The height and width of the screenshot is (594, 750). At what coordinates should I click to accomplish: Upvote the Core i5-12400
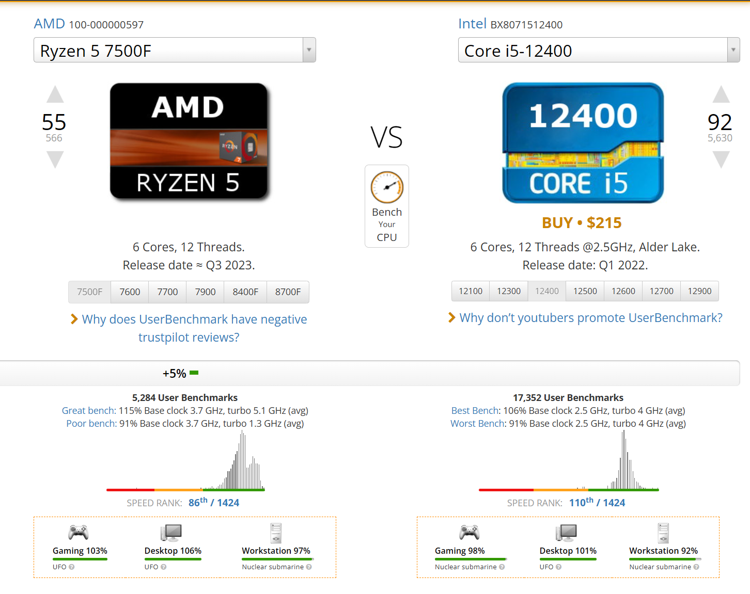tap(721, 94)
